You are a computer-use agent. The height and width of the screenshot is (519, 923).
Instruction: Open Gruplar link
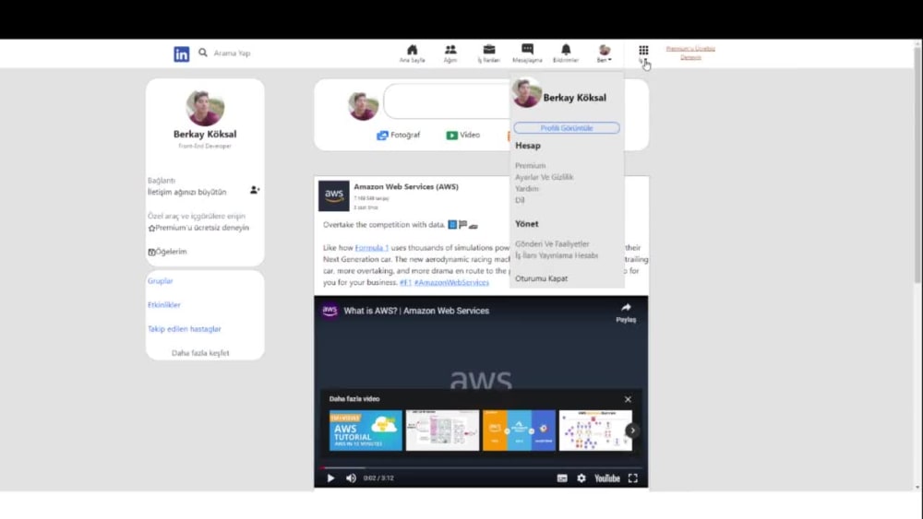(x=160, y=281)
